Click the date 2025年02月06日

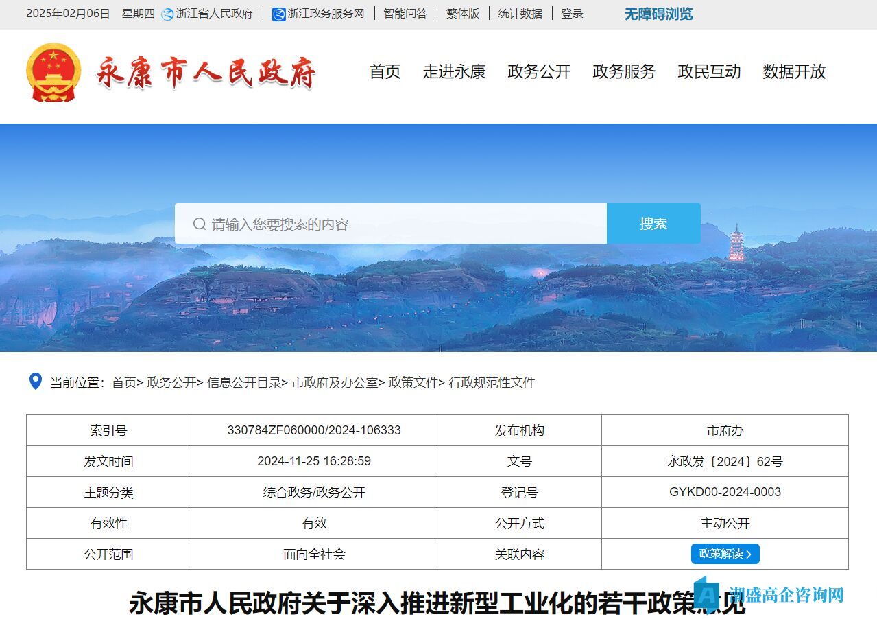tap(68, 14)
